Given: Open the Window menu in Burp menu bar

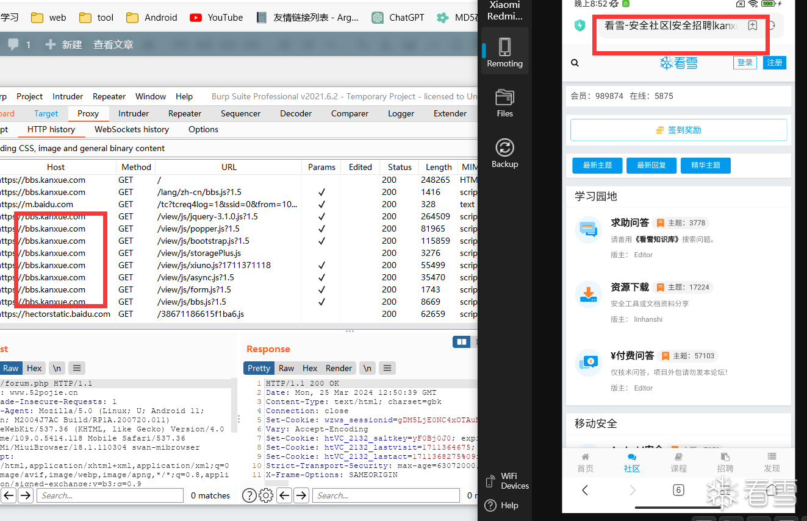Looking at the screenshot, I should [151, 96].
